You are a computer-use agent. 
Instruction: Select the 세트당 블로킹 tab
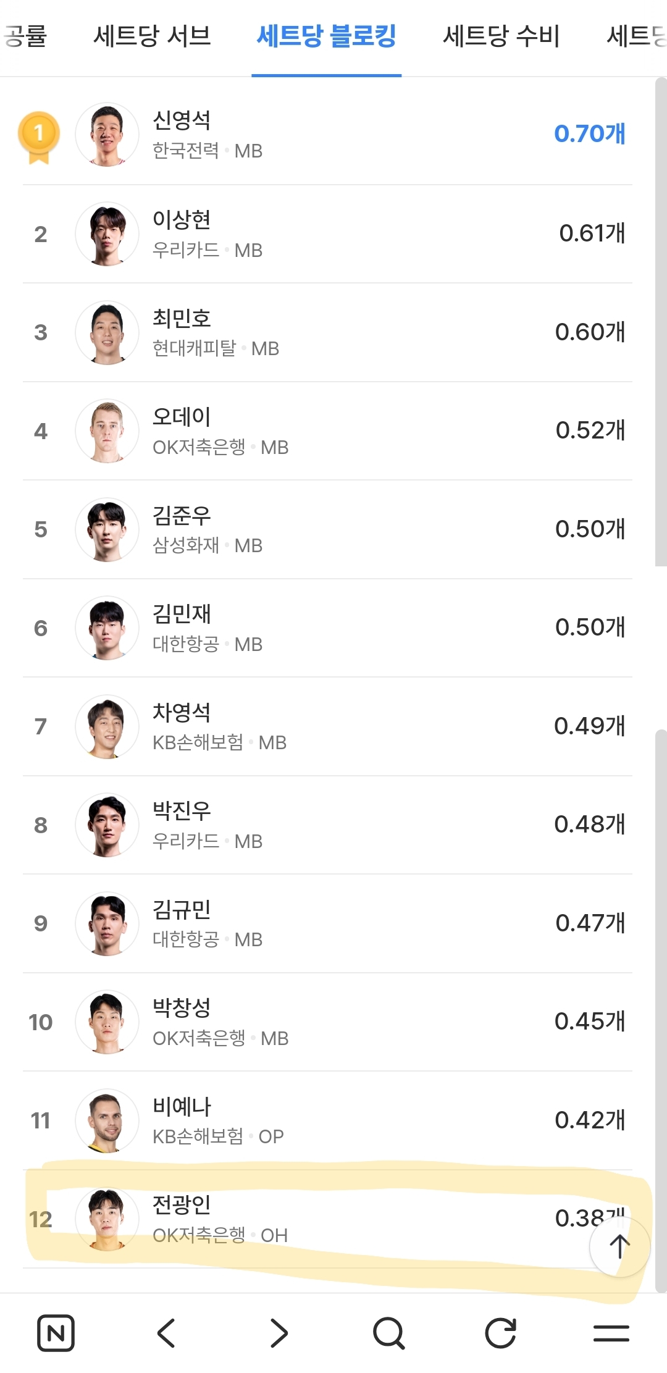click(326, 36)
